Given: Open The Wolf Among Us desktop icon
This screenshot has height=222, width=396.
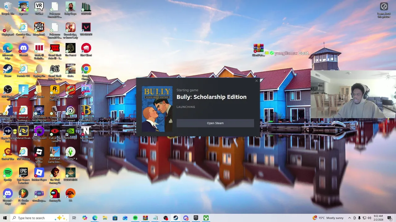Looking at the screenshot, I should pos(55,175).
